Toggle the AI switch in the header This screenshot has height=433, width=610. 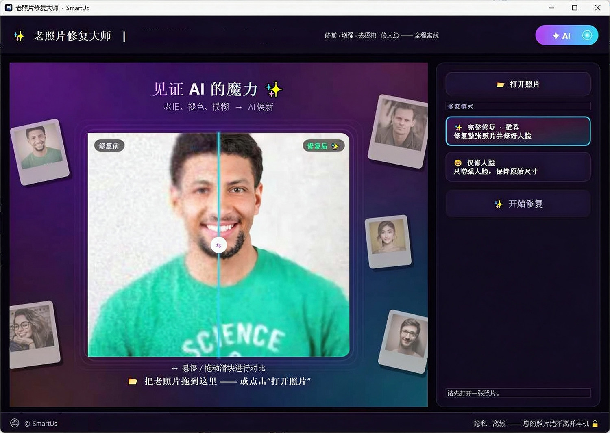566,35
